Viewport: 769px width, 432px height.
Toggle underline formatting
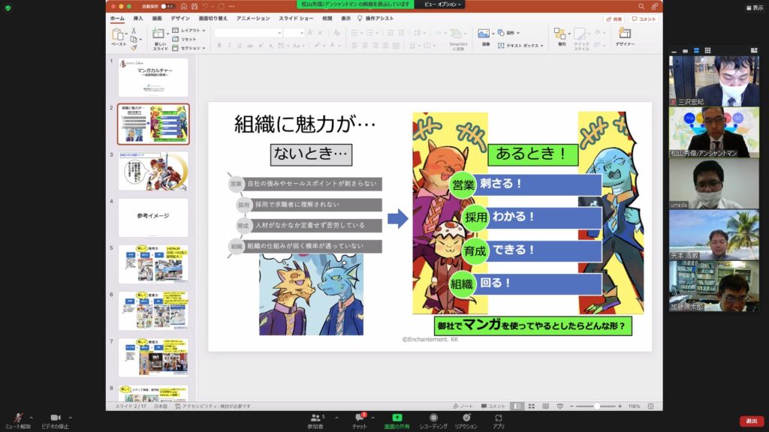coord(240,46)
